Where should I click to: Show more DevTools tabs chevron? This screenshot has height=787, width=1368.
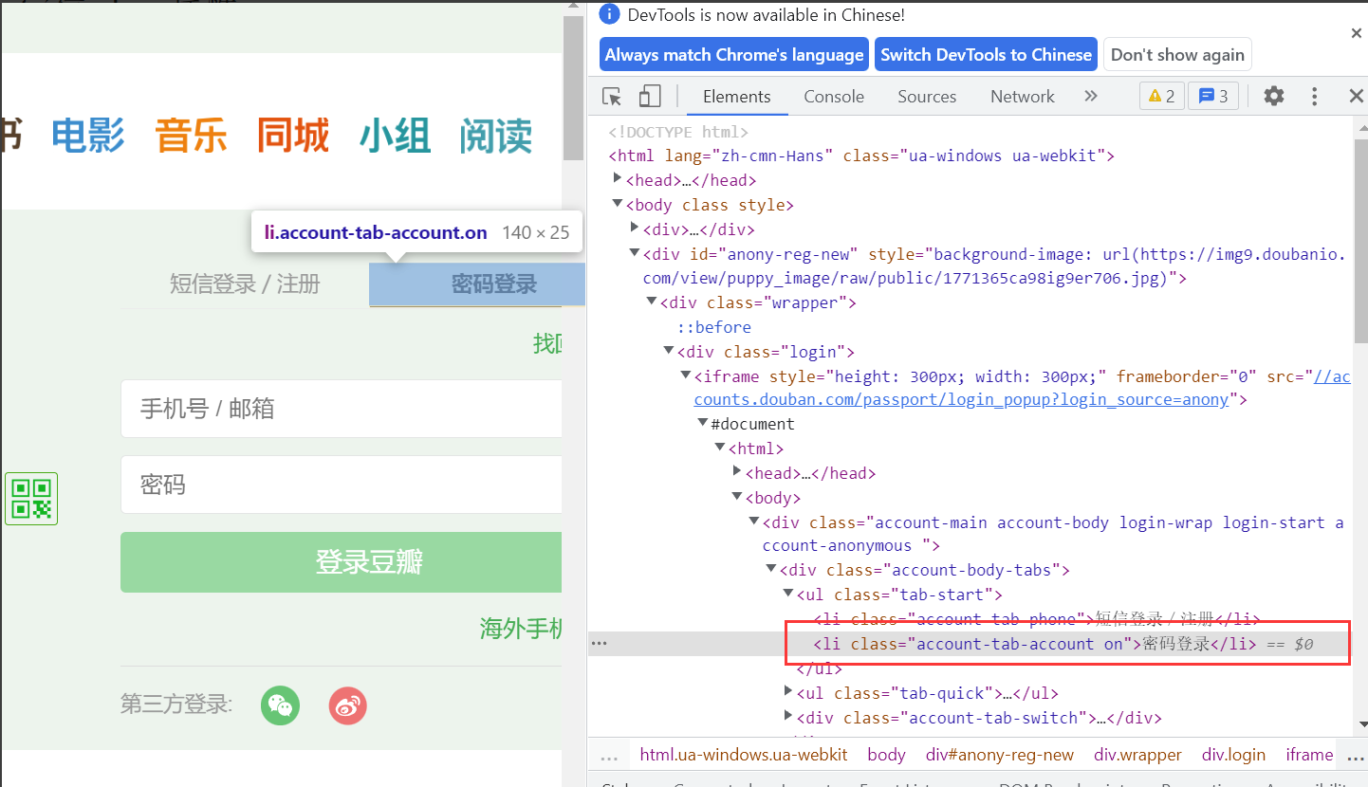[1090, 96]
